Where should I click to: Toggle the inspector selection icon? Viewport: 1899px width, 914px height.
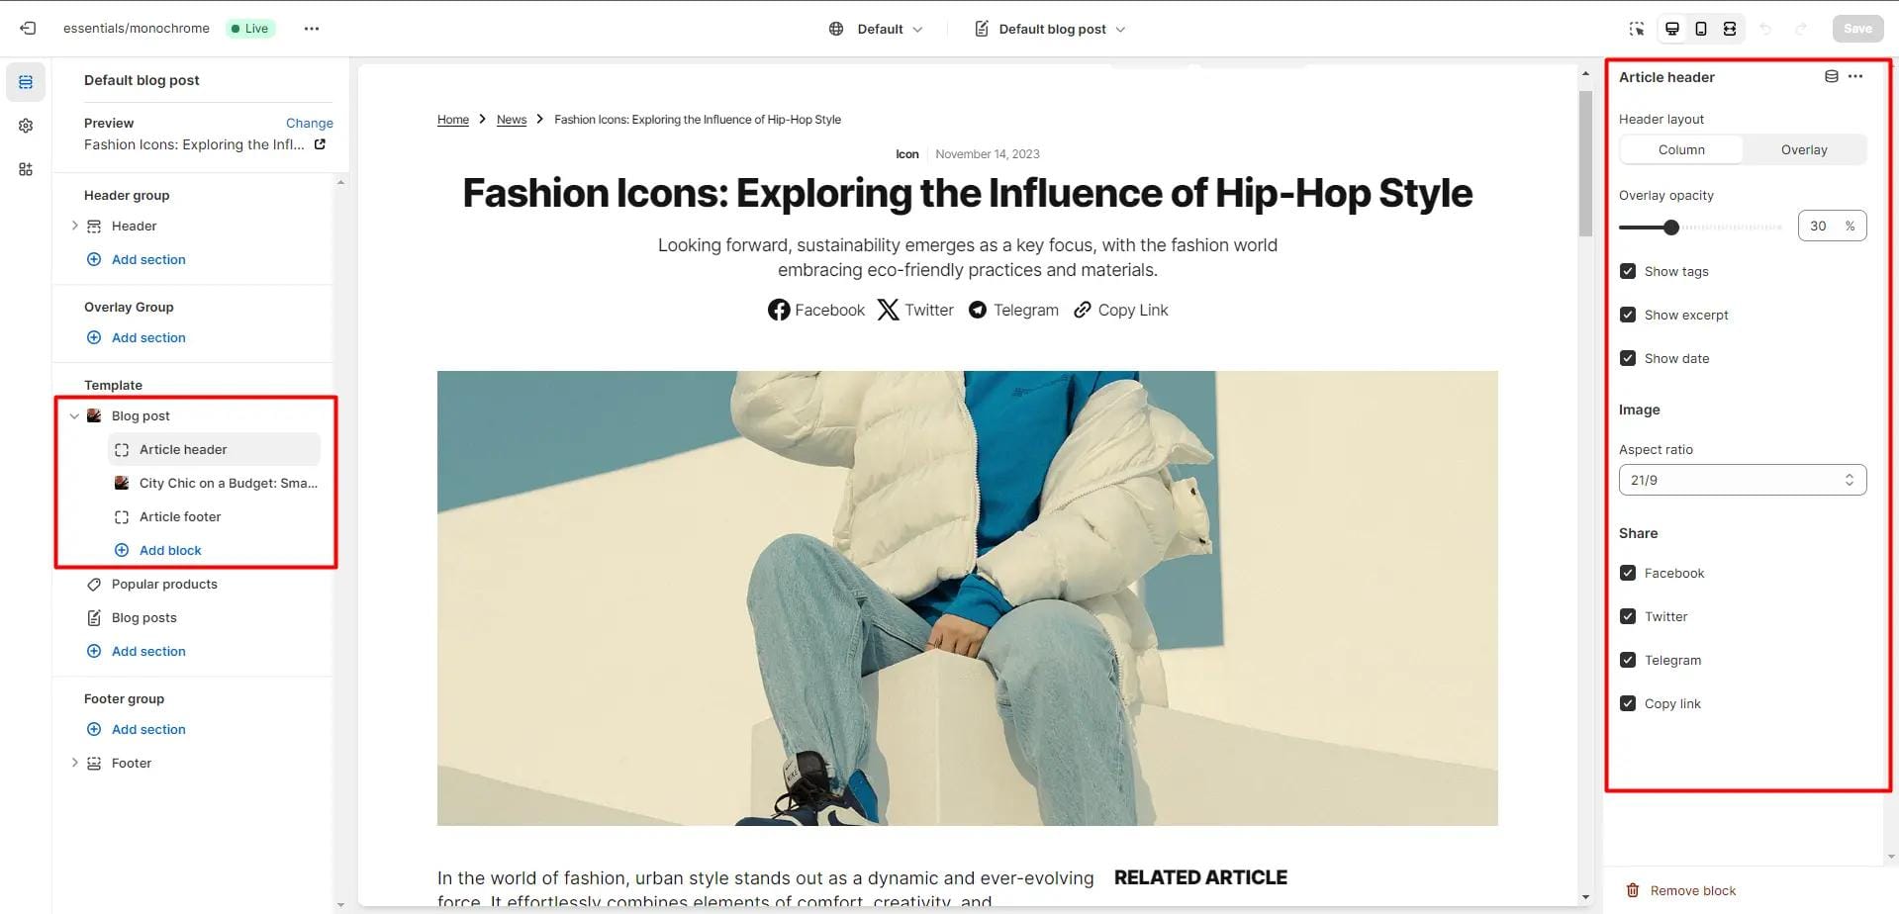click(1637, 29)
